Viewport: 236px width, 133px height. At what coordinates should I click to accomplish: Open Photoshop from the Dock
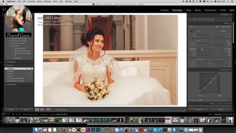(x=98, y=130)
